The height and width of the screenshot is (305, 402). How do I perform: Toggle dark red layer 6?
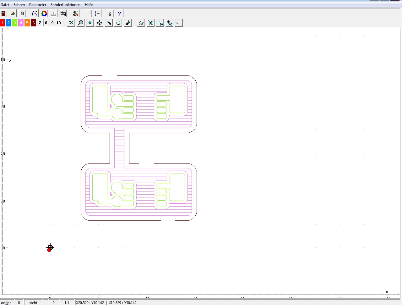click(x=34, y=23)
